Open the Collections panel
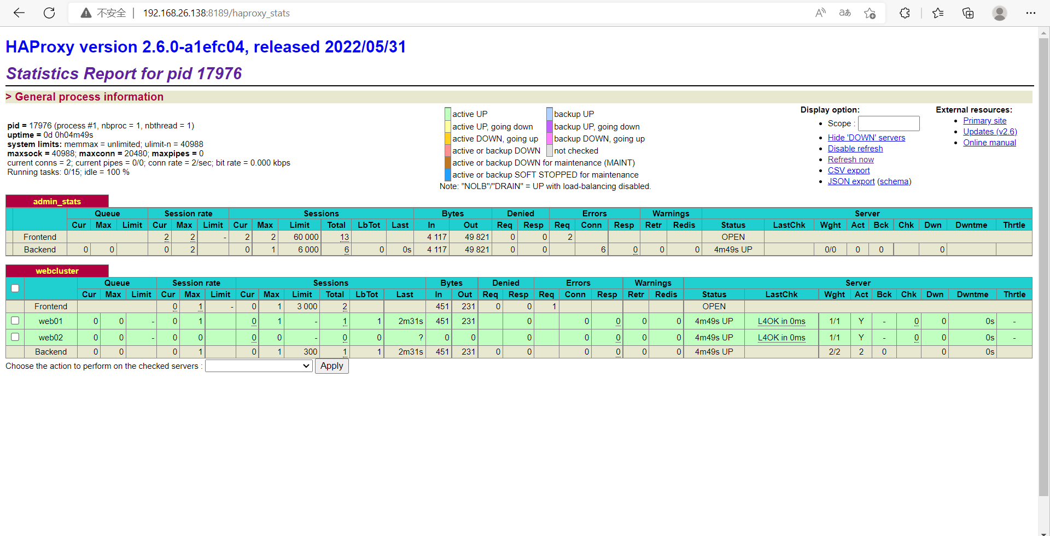Screen dimensions: 1050x536 [x=968, y=13]
